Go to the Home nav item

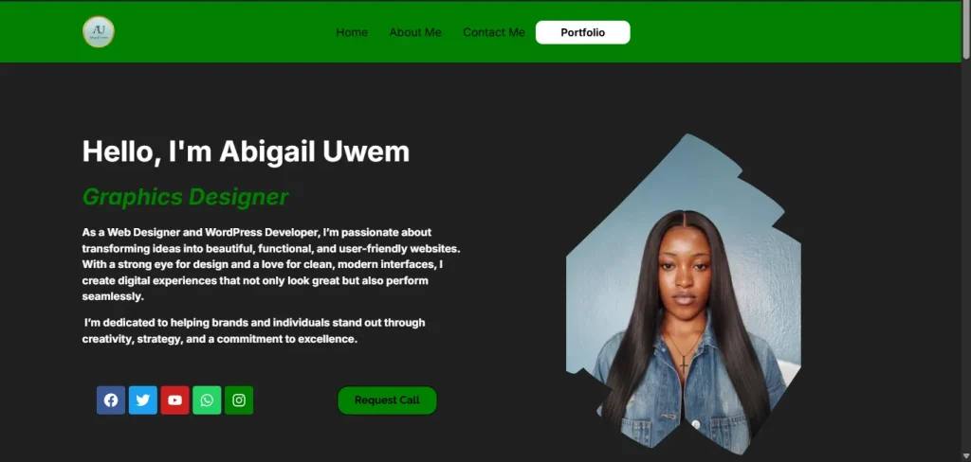352,32
